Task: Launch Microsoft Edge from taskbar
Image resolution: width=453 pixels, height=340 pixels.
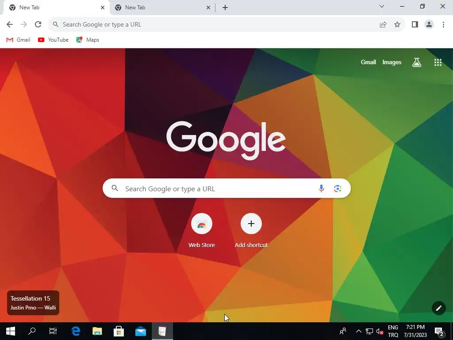Action: [76, 331]
